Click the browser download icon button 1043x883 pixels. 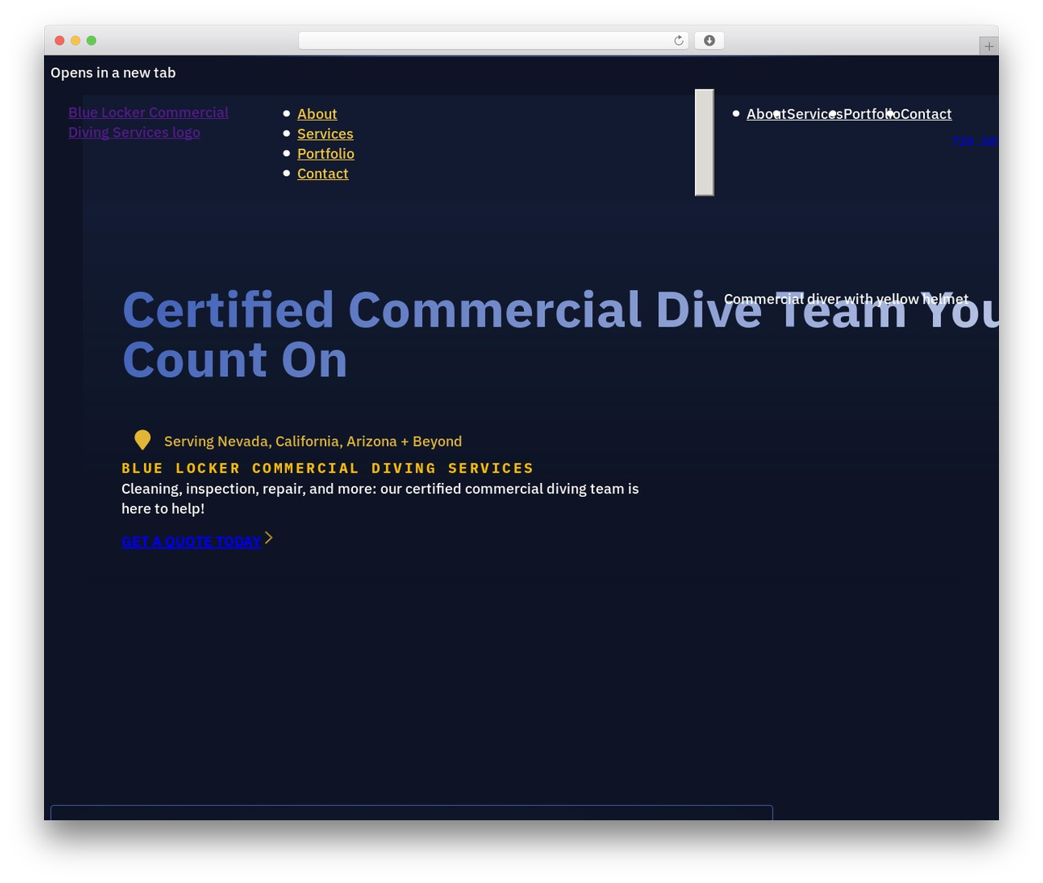coord(709,41)
